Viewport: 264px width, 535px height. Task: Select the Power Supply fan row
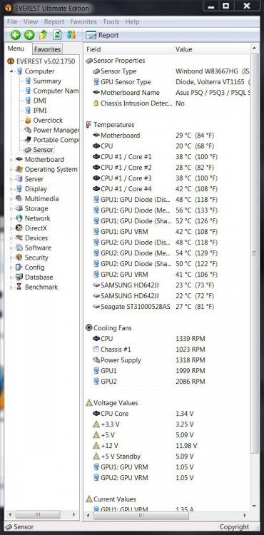pyautogui.click(x=167, y=360)
